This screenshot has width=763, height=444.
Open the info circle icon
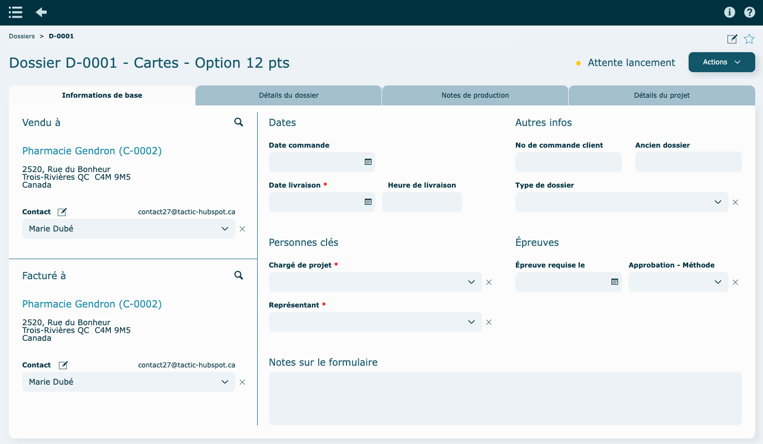(730, 12)
